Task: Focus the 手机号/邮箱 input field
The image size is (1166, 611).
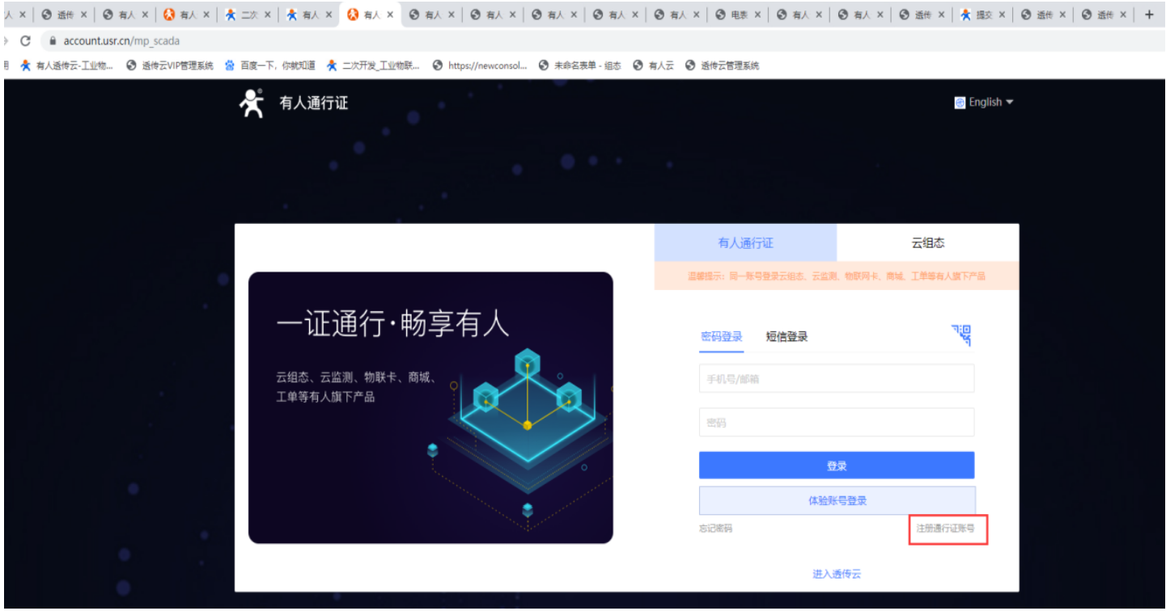Action: click(837, 378)
